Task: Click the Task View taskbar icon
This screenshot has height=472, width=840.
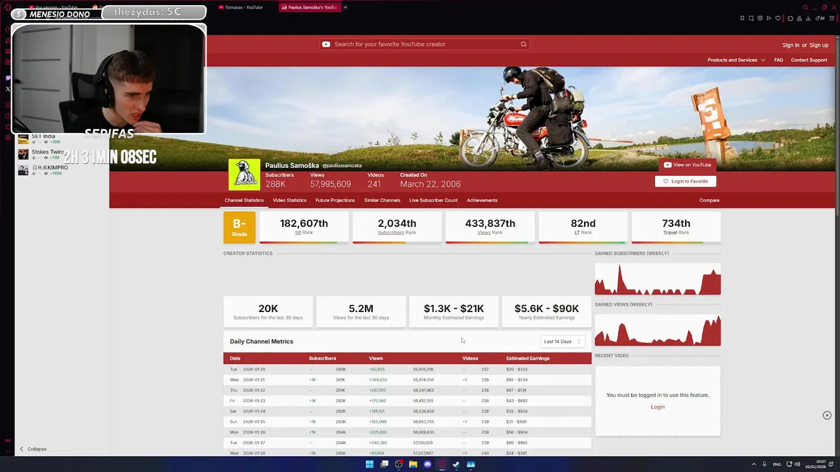Action: tap(384, 464)
